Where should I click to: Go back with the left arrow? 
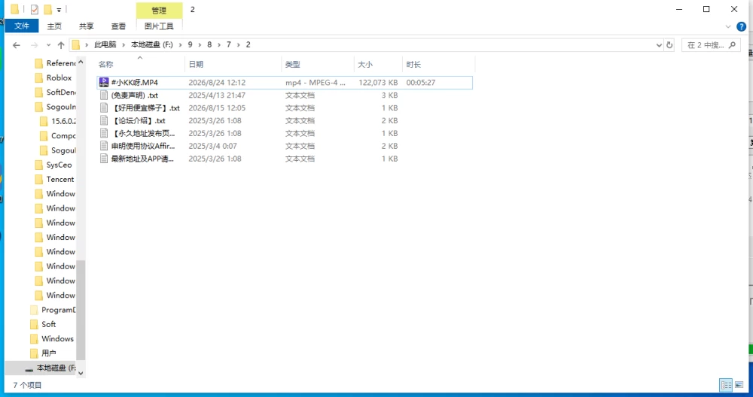[x=17, y=45]
